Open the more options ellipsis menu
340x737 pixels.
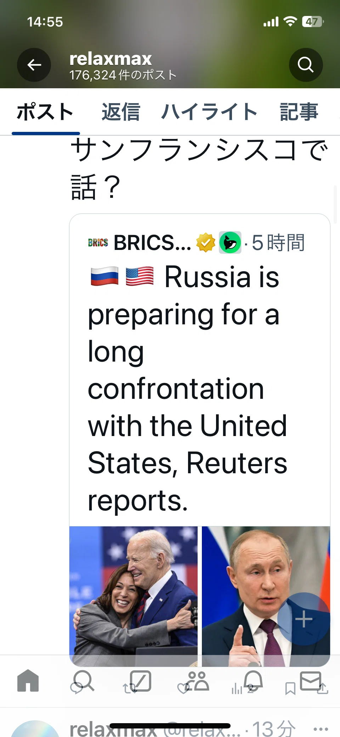pyautogui.click(x=321, y=729)
